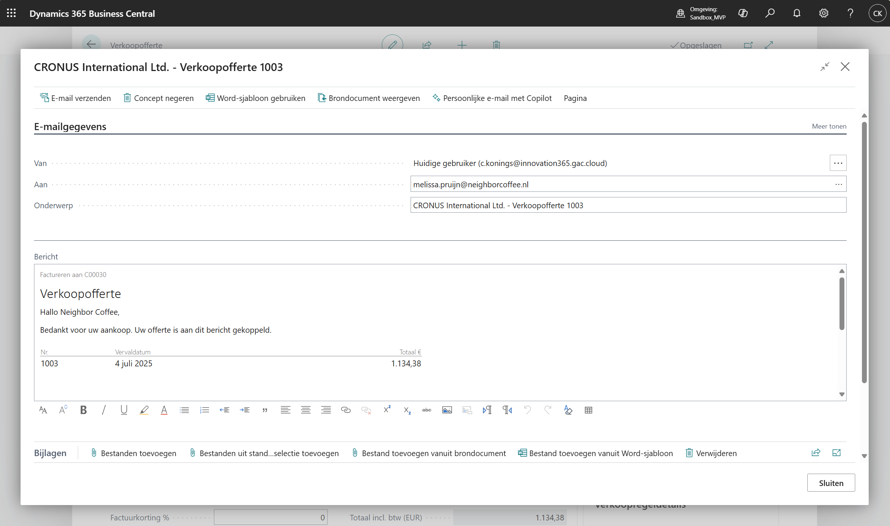Toggle center text alignment
Image resolution: width=890 pixels, height=526 pixels.
pyautogui.click(x=306, y=410)
